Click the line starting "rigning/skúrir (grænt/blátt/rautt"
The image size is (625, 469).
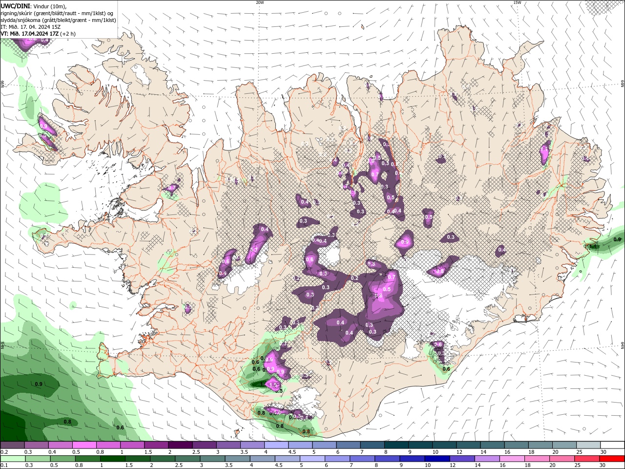tap(57, 13)
